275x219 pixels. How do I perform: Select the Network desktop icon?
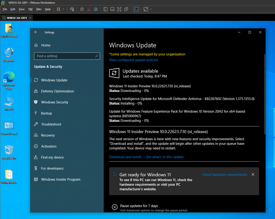[x=9, y=55]
